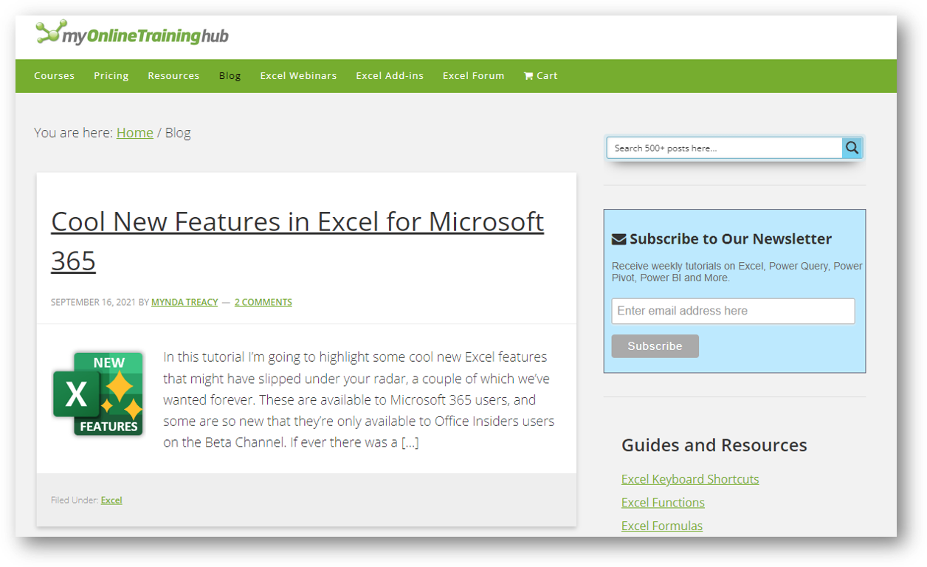Open the Excel Webinars page
The width and height of the screenshot is (927, 567).
[x=298, y=75]
